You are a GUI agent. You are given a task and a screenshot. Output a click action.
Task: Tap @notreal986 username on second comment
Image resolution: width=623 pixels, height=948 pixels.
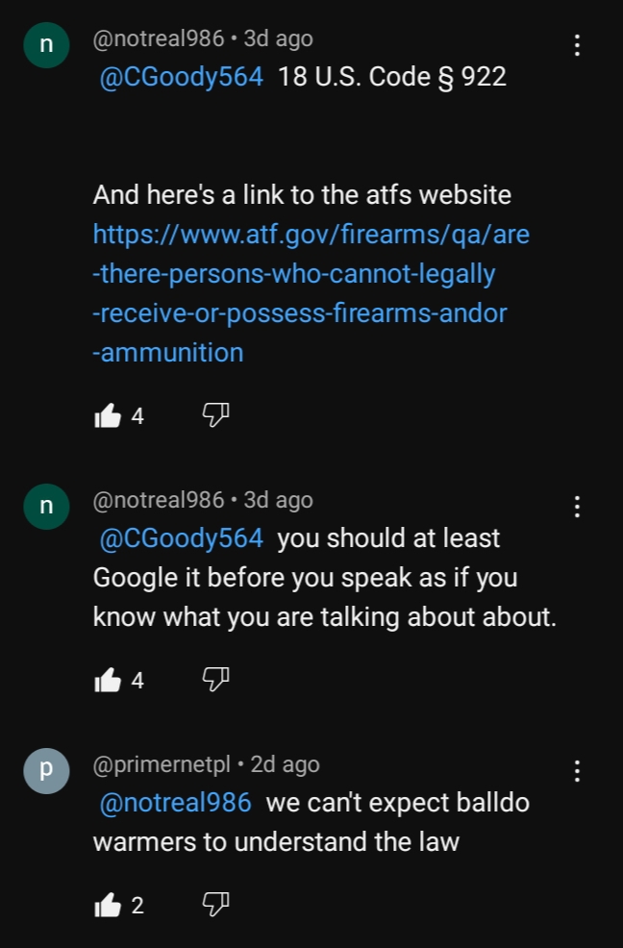pos(159,500)
